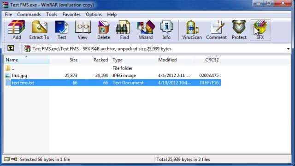295x166 pixels.
Task: Select the parent folder icon row
Action: pyautogui.click(x=8, y=68)
